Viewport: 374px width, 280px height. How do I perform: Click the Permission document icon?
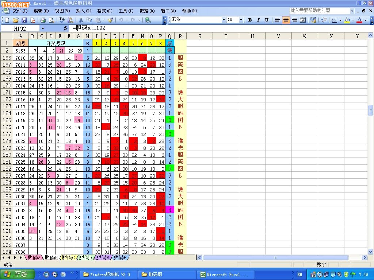point(33,20)
